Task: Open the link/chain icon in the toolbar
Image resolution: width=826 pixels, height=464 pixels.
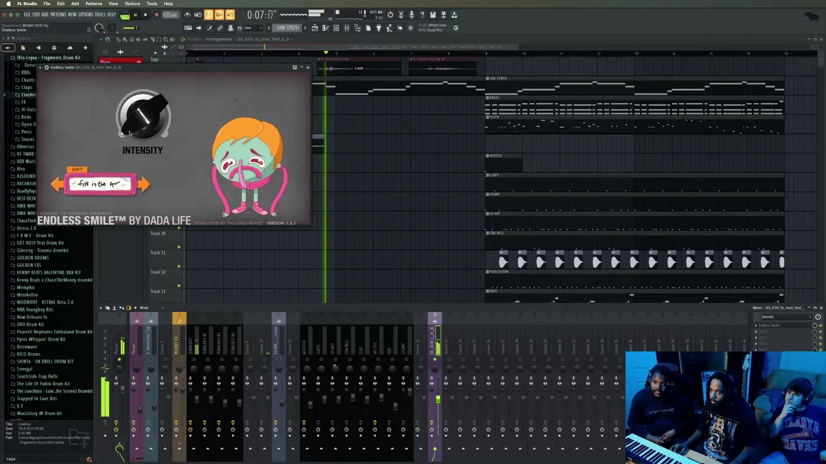Action: 219,28
